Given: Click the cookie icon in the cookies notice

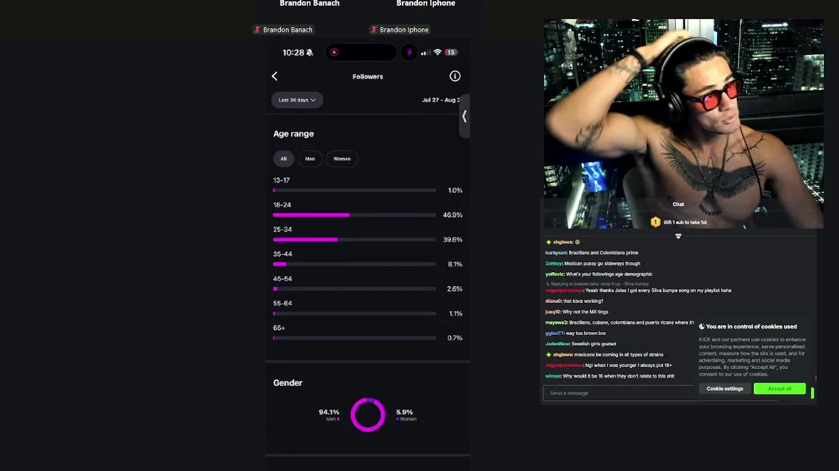Looking at the screenshot, I should pos(701,326).
